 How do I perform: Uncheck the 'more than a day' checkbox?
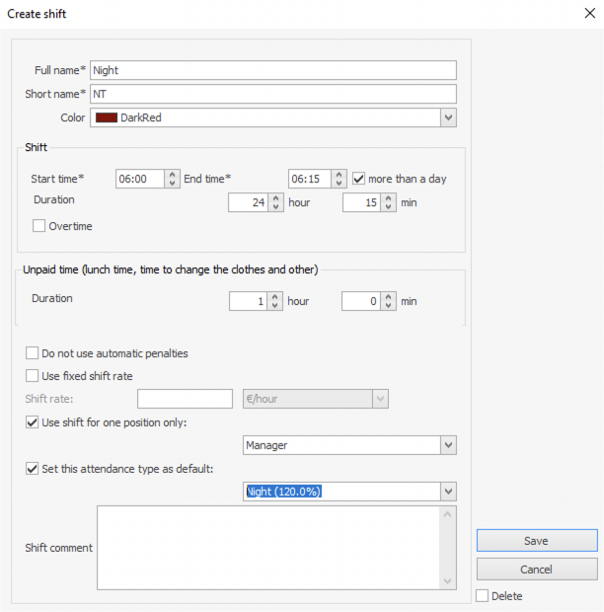click(359, 179)
